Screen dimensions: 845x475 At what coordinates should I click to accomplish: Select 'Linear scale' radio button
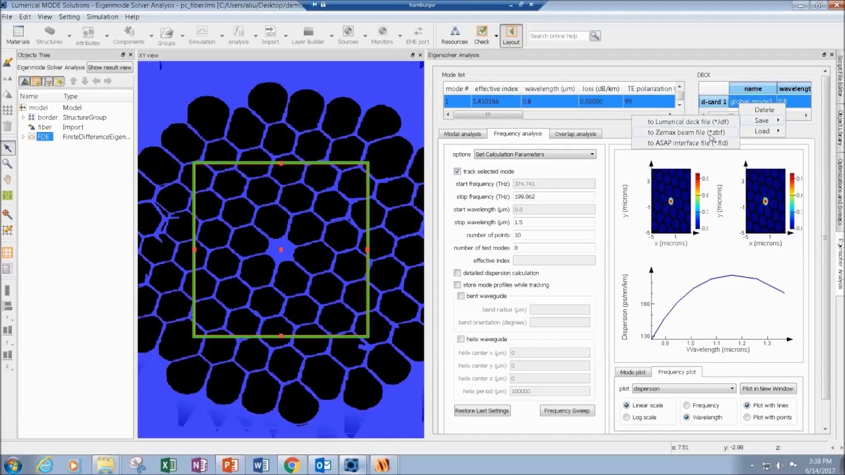[x=626, y=406]
